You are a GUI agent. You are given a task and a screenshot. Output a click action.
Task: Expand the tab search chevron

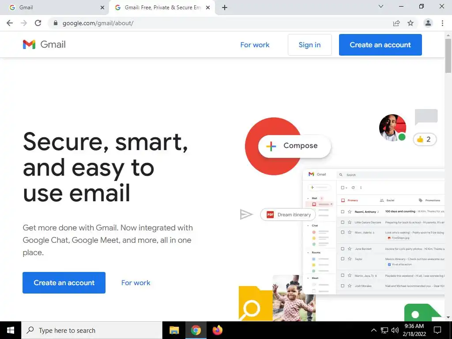coord(381,6)
